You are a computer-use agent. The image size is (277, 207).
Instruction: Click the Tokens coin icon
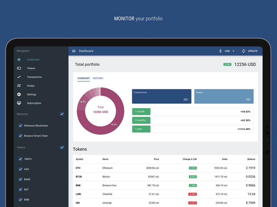pos(19,68)
